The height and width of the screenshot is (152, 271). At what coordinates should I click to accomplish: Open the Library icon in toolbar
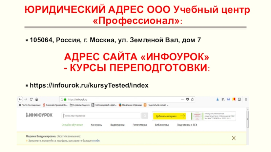(223, 99)
